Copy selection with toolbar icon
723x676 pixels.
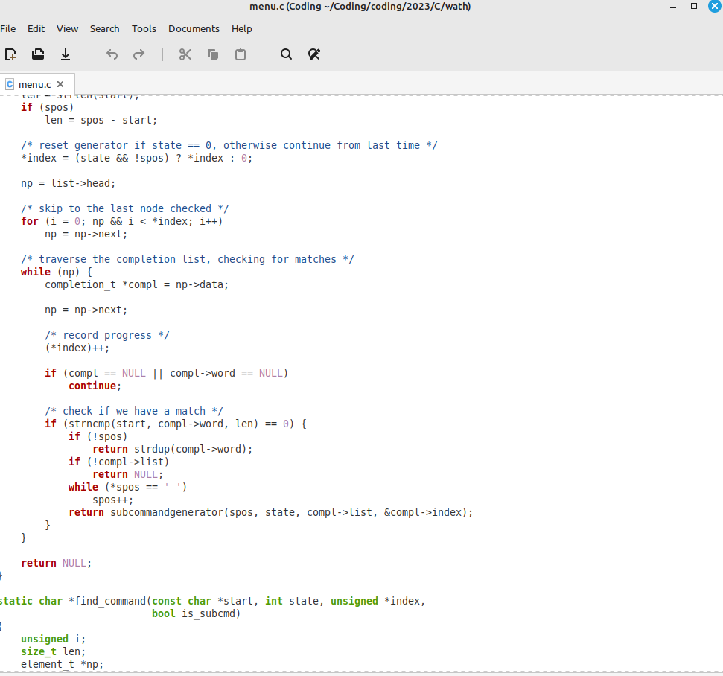212,54
